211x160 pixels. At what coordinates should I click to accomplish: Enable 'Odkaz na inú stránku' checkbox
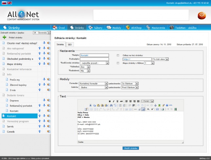point(118,55)
